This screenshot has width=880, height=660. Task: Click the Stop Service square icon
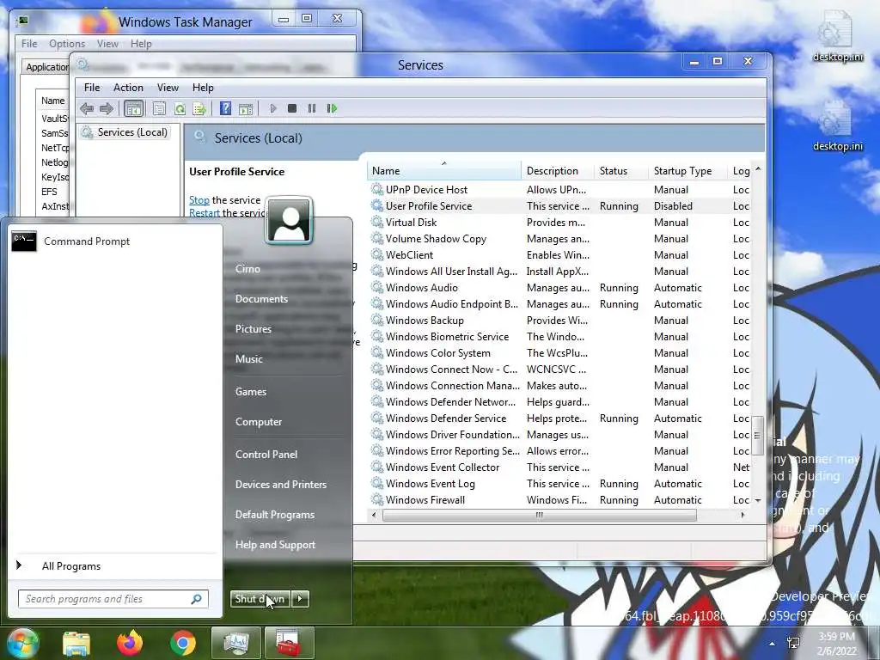292,108
